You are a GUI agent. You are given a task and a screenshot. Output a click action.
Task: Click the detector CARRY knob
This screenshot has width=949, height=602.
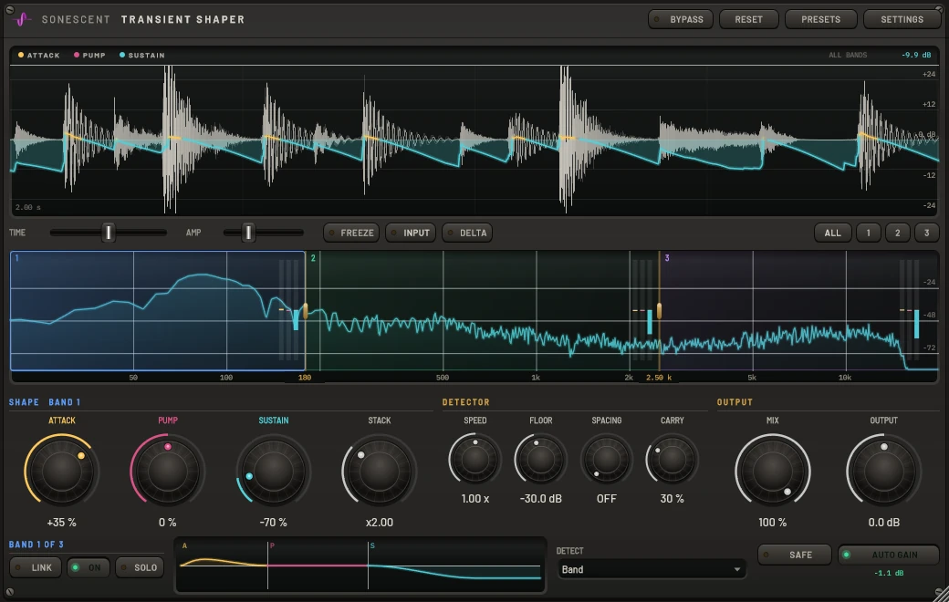click(672, 459)
